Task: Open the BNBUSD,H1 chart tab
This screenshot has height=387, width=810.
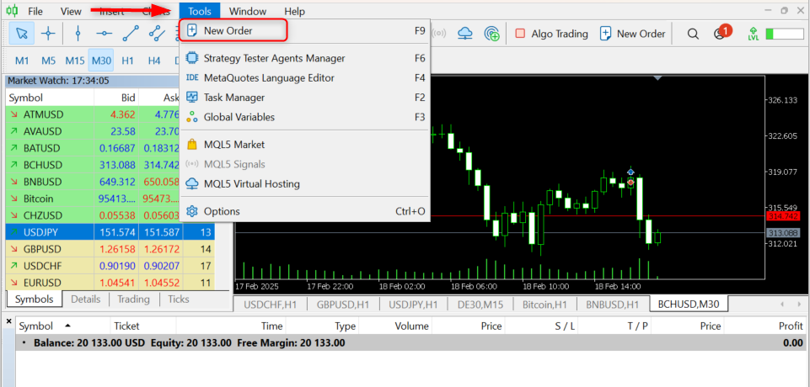Action: point(614,304)
